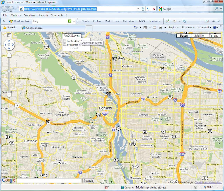
Task: Open the Termini e condizioni d'uso link
Action: point(209,182)
